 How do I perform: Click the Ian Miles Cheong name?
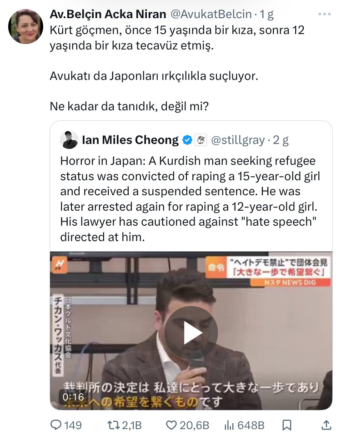(130, 140)
